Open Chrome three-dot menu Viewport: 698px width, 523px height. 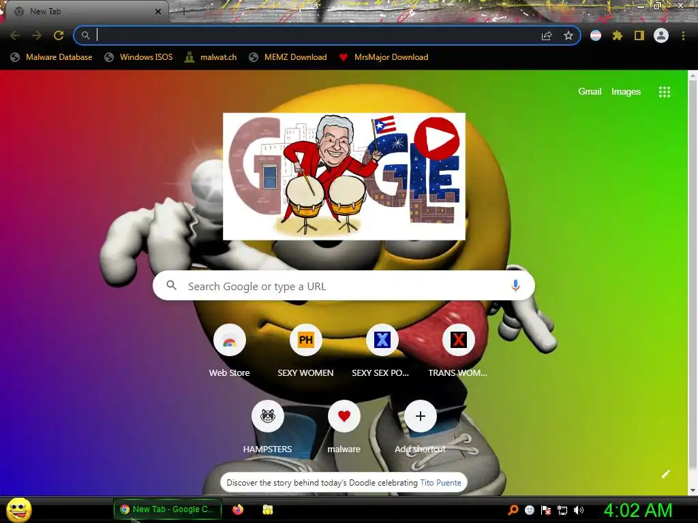(x=683, y=35)
